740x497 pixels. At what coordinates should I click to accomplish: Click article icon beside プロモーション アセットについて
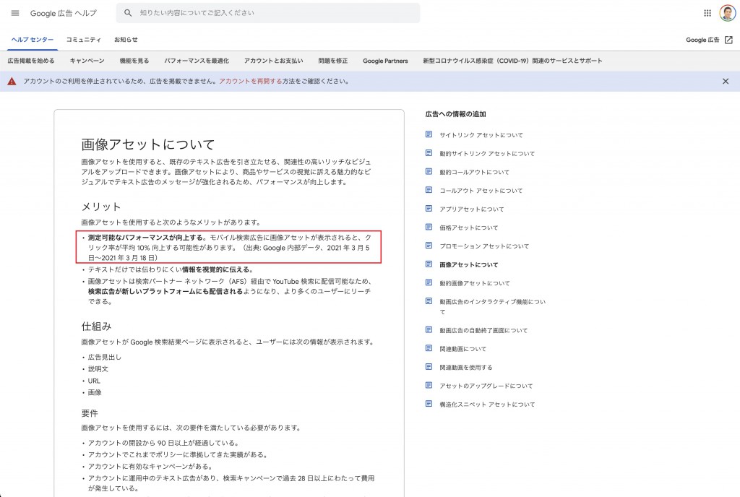pyautogui.click(x=429, y=246)
